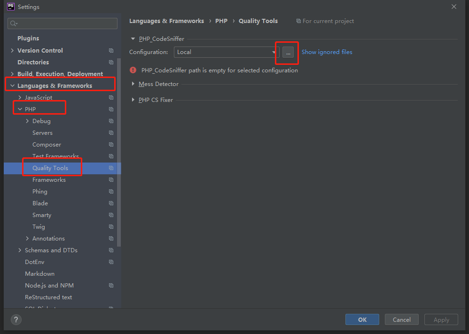This screenshot has height=334, width=469.
Task: Expand the Version Control section
Action: pos(12,51)
